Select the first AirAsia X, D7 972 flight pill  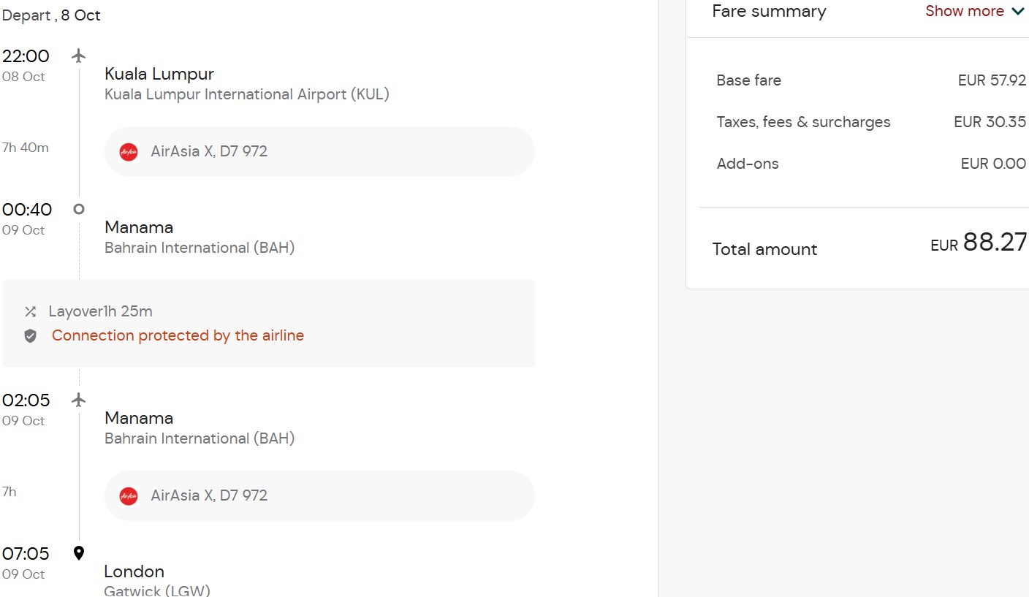point(319,151)
